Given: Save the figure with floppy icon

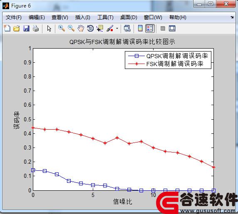Looking at the screenshot, I should pos(26,28).
